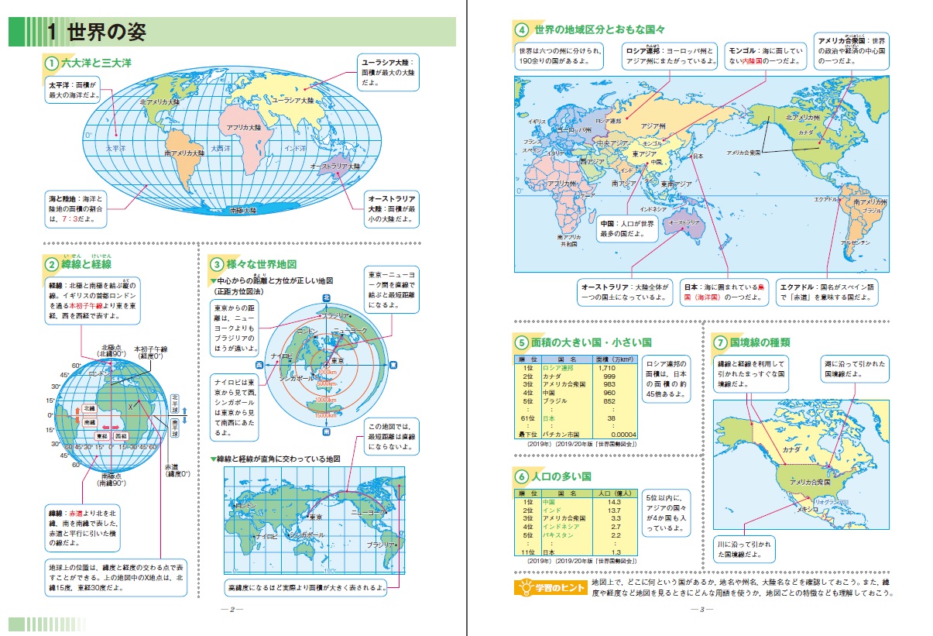Click callout 中国：人口が世界最多の国だよ
This screenshot has height=636, width=933.
click(628, 229)
